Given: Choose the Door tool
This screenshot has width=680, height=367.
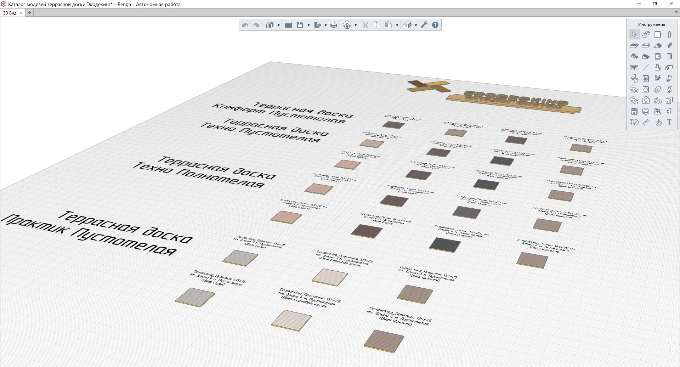Looking at the screenshot, I should pos(658,56).
